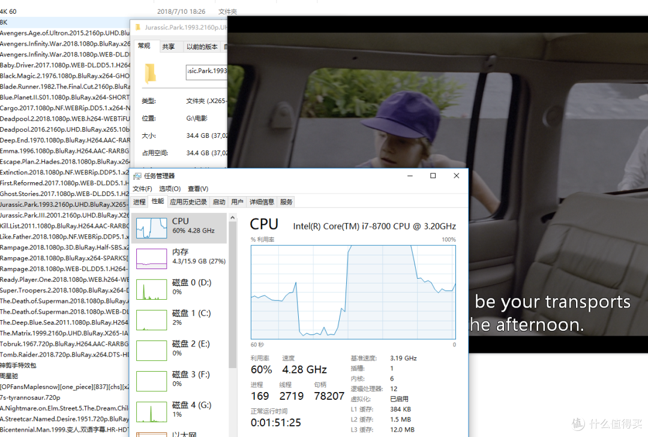Select Blue.Planet.II.S01.1080p entry
The width and height of the screenshot is (648, 437).
pyautogui.click(x=65, y=98)
